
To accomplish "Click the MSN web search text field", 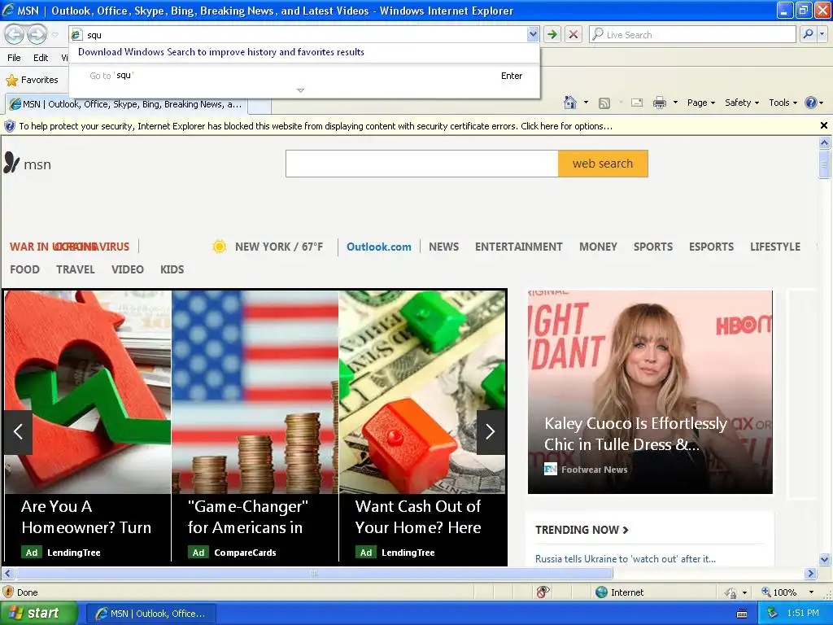I will [x=422, y=163].
